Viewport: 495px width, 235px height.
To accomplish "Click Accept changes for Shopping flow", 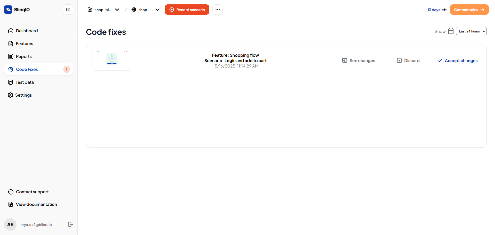I will [458, 61].
